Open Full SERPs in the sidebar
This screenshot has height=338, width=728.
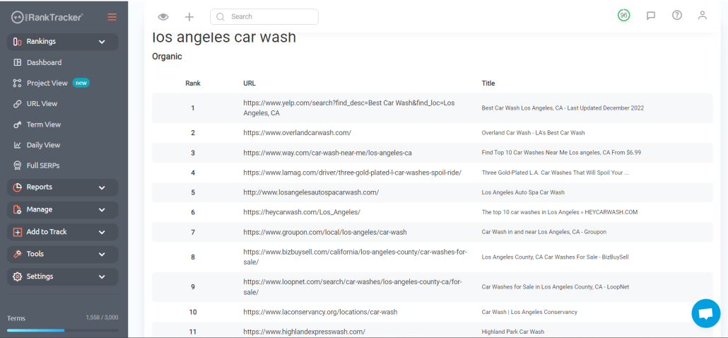click(43, 165)
